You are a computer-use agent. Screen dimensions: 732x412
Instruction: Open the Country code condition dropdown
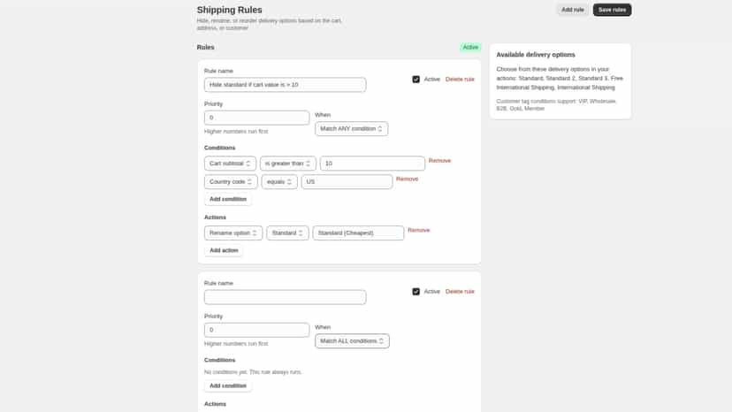tap(231, 182)
